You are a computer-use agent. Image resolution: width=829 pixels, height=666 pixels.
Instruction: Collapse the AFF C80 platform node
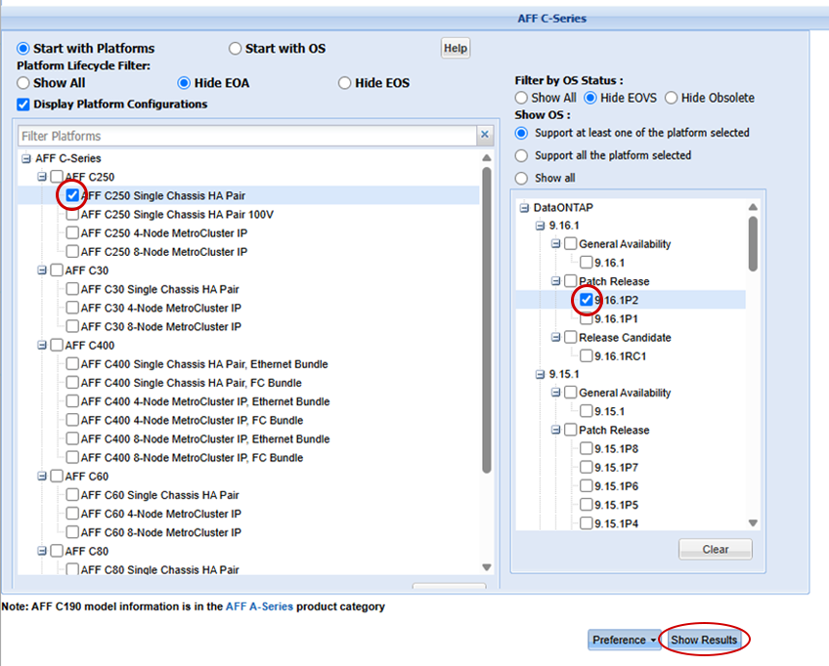tap(42, 551)
